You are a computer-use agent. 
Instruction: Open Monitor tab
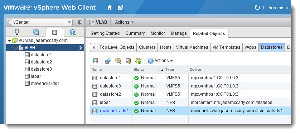[158, 33]
